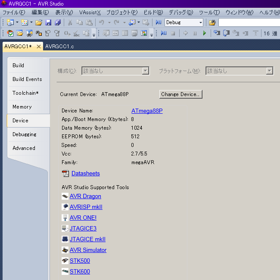Screen dimensions: 280x280
Task: Open the JTAGICE mkII link
Action: (87, 239)
